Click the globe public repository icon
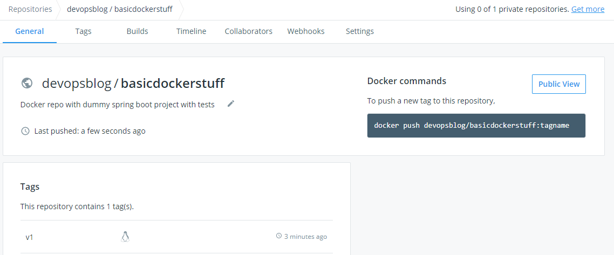614x255 pixels. tap(27, 83)
